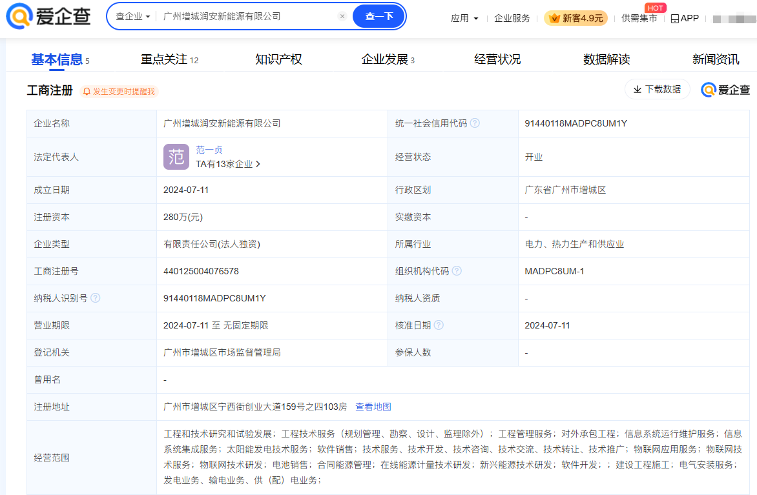757x495 pixels.
Task: Open legal representative 范一贞 link
Action: tap(209, 150)
